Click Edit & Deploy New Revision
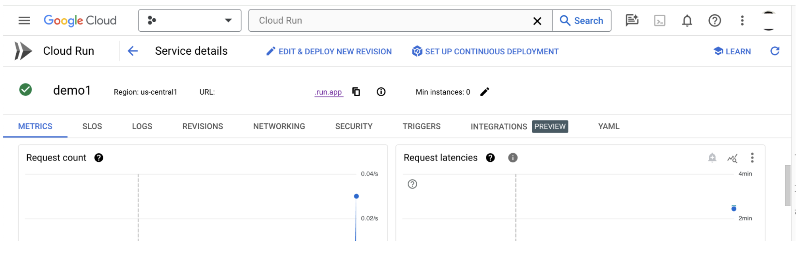The height and width of the screenshot is (256, 797). (329, 52)
